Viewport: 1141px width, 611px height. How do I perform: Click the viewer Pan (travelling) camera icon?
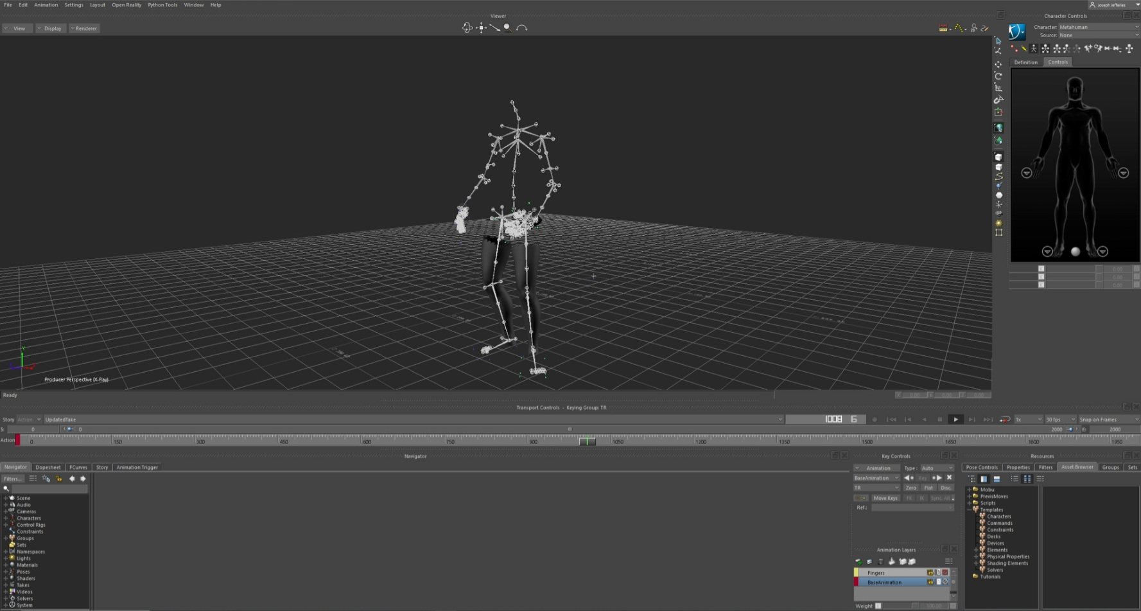(x=481, y=28)
